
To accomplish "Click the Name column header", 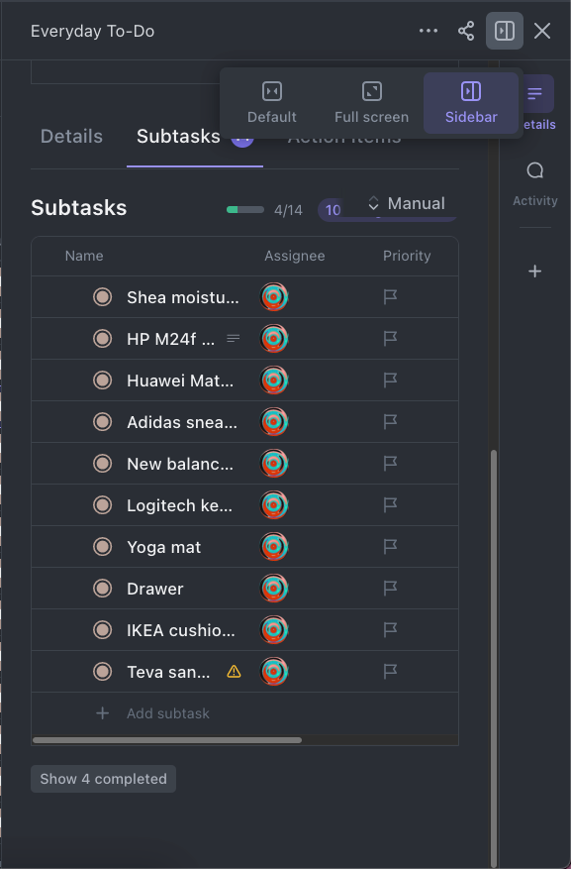I will [84, 256].
